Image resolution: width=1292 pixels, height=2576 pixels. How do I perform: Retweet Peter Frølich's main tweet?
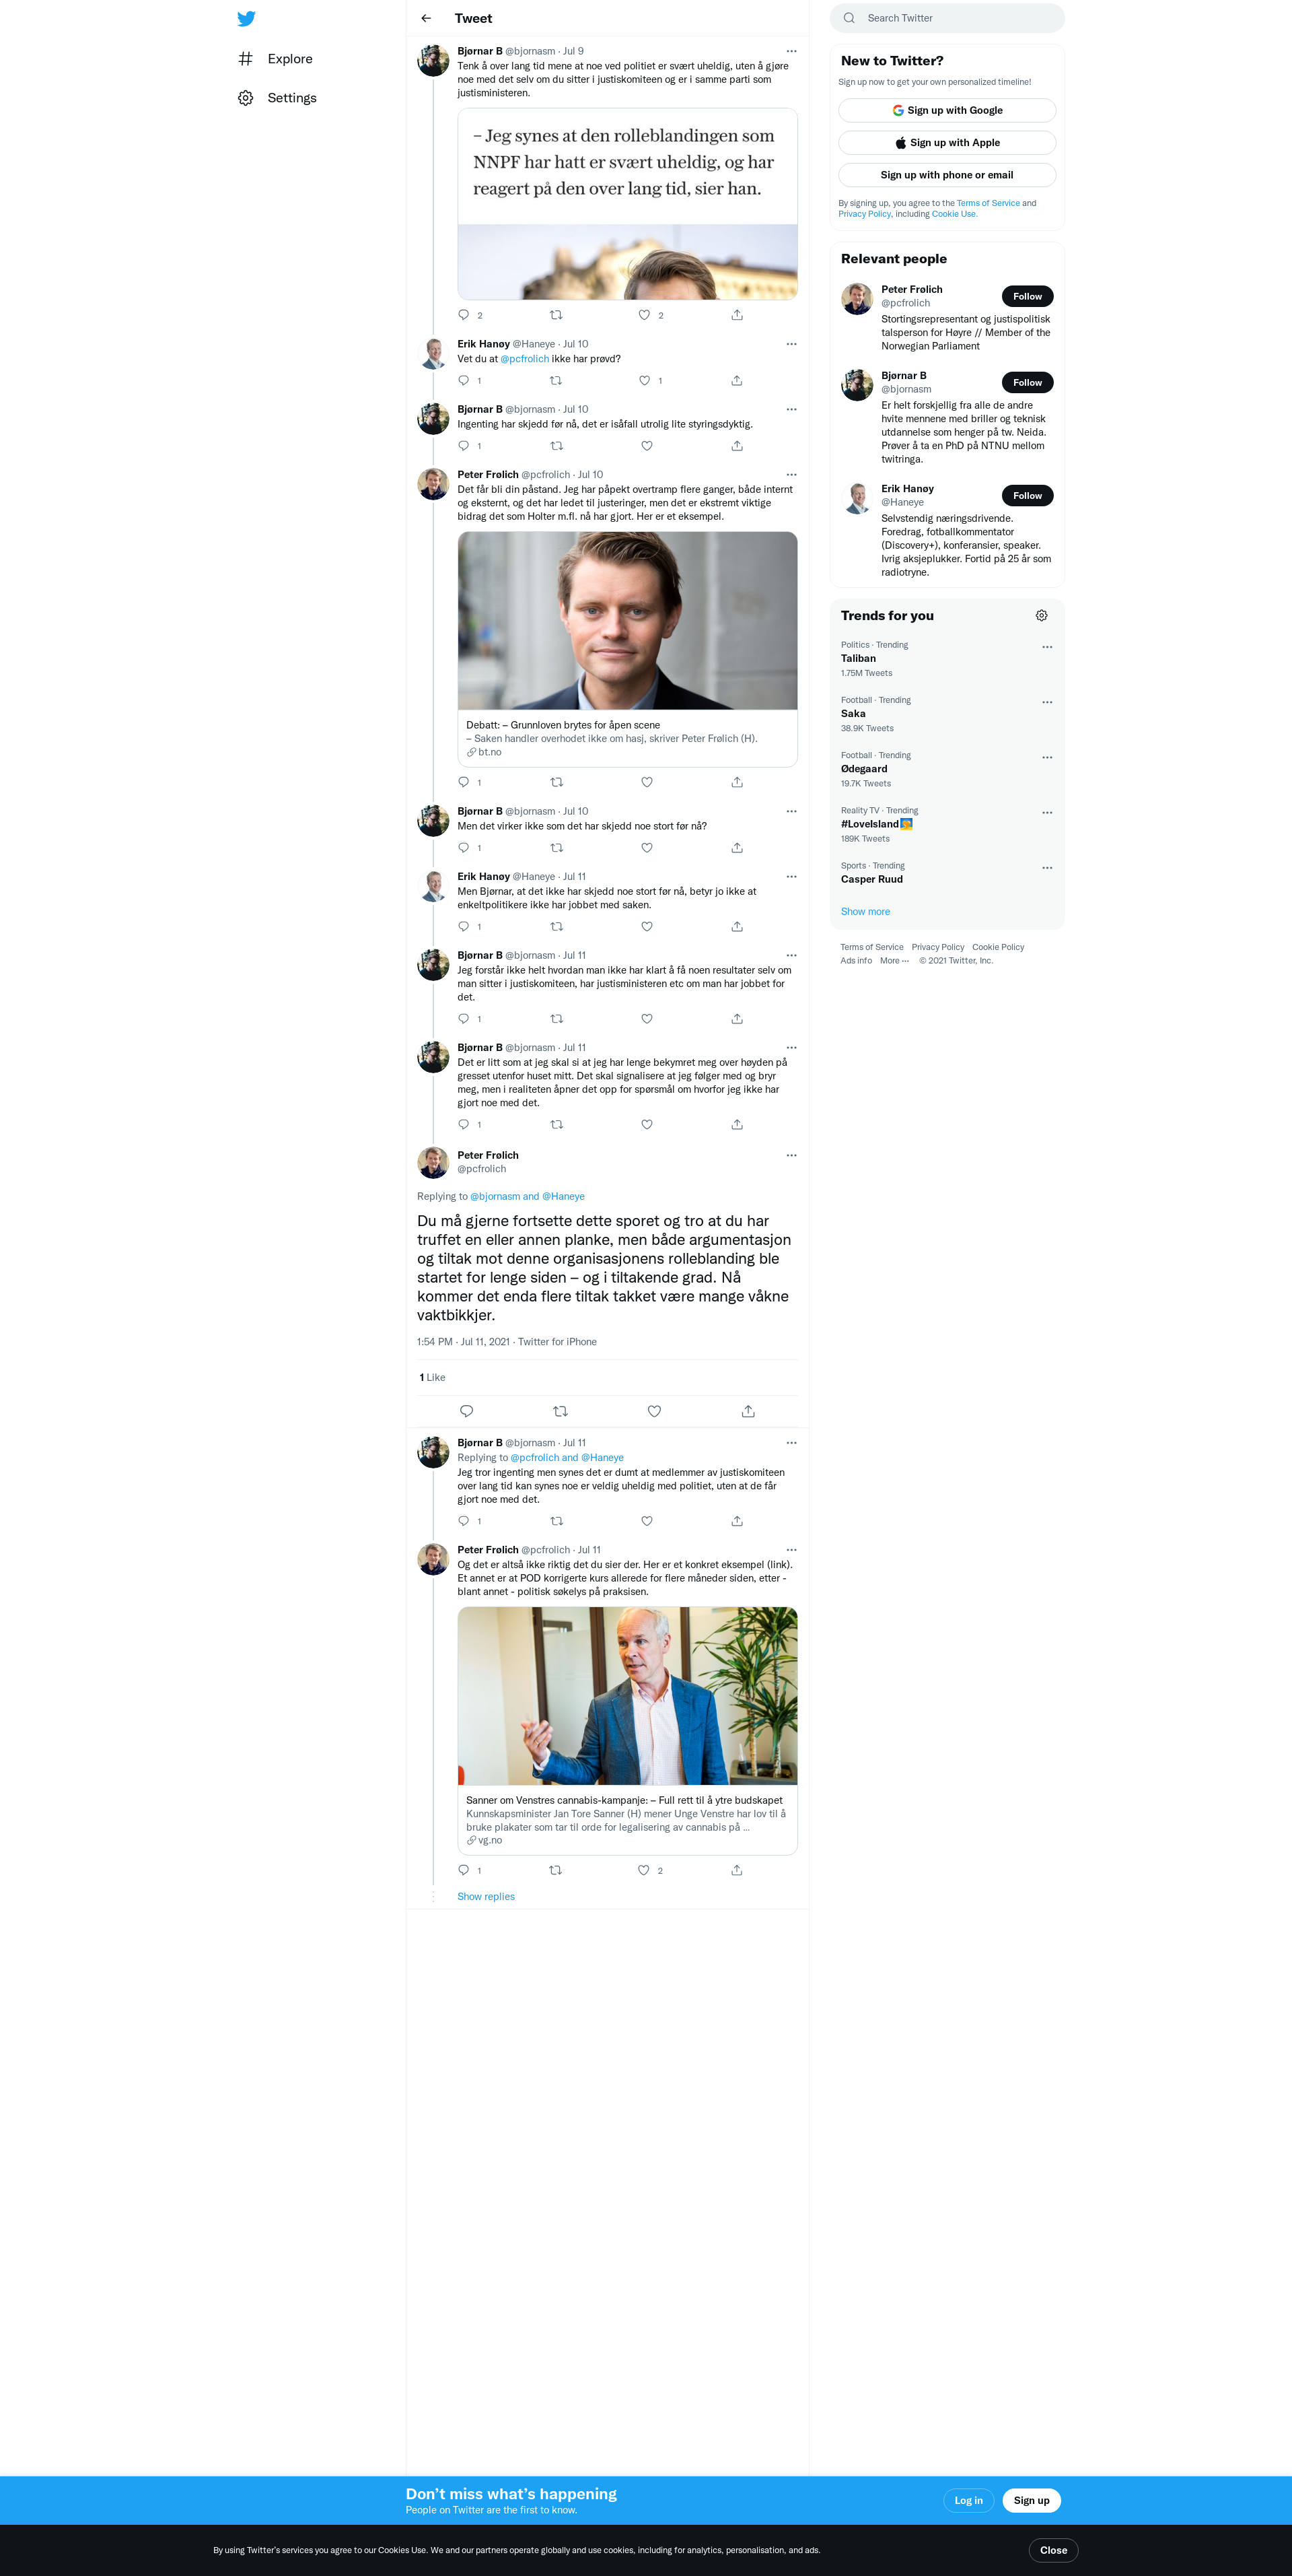pyautogui.click(x=561, y=1411)
